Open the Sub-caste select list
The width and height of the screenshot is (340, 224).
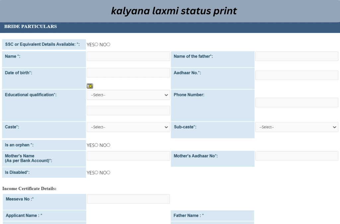297,127
